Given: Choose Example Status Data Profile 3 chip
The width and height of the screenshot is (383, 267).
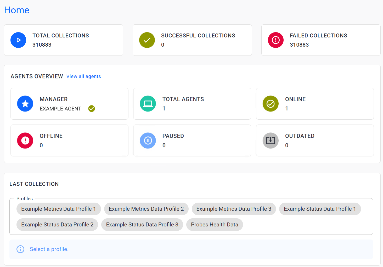Looking at the screenshot, I should (x=142, y=225).
